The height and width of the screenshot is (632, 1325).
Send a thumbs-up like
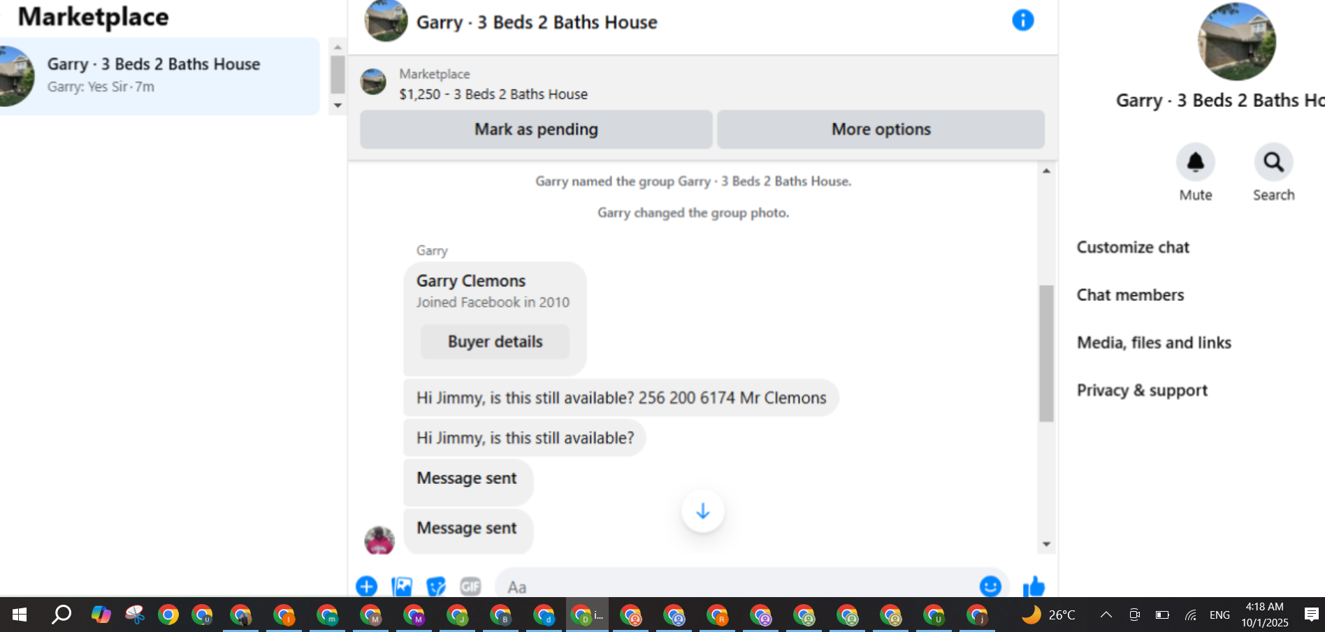pyautogui.click(x=1034, y=587)
